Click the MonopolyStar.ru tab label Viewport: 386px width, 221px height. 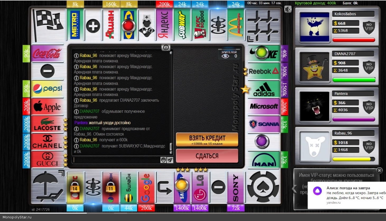[x=17, y=217]
